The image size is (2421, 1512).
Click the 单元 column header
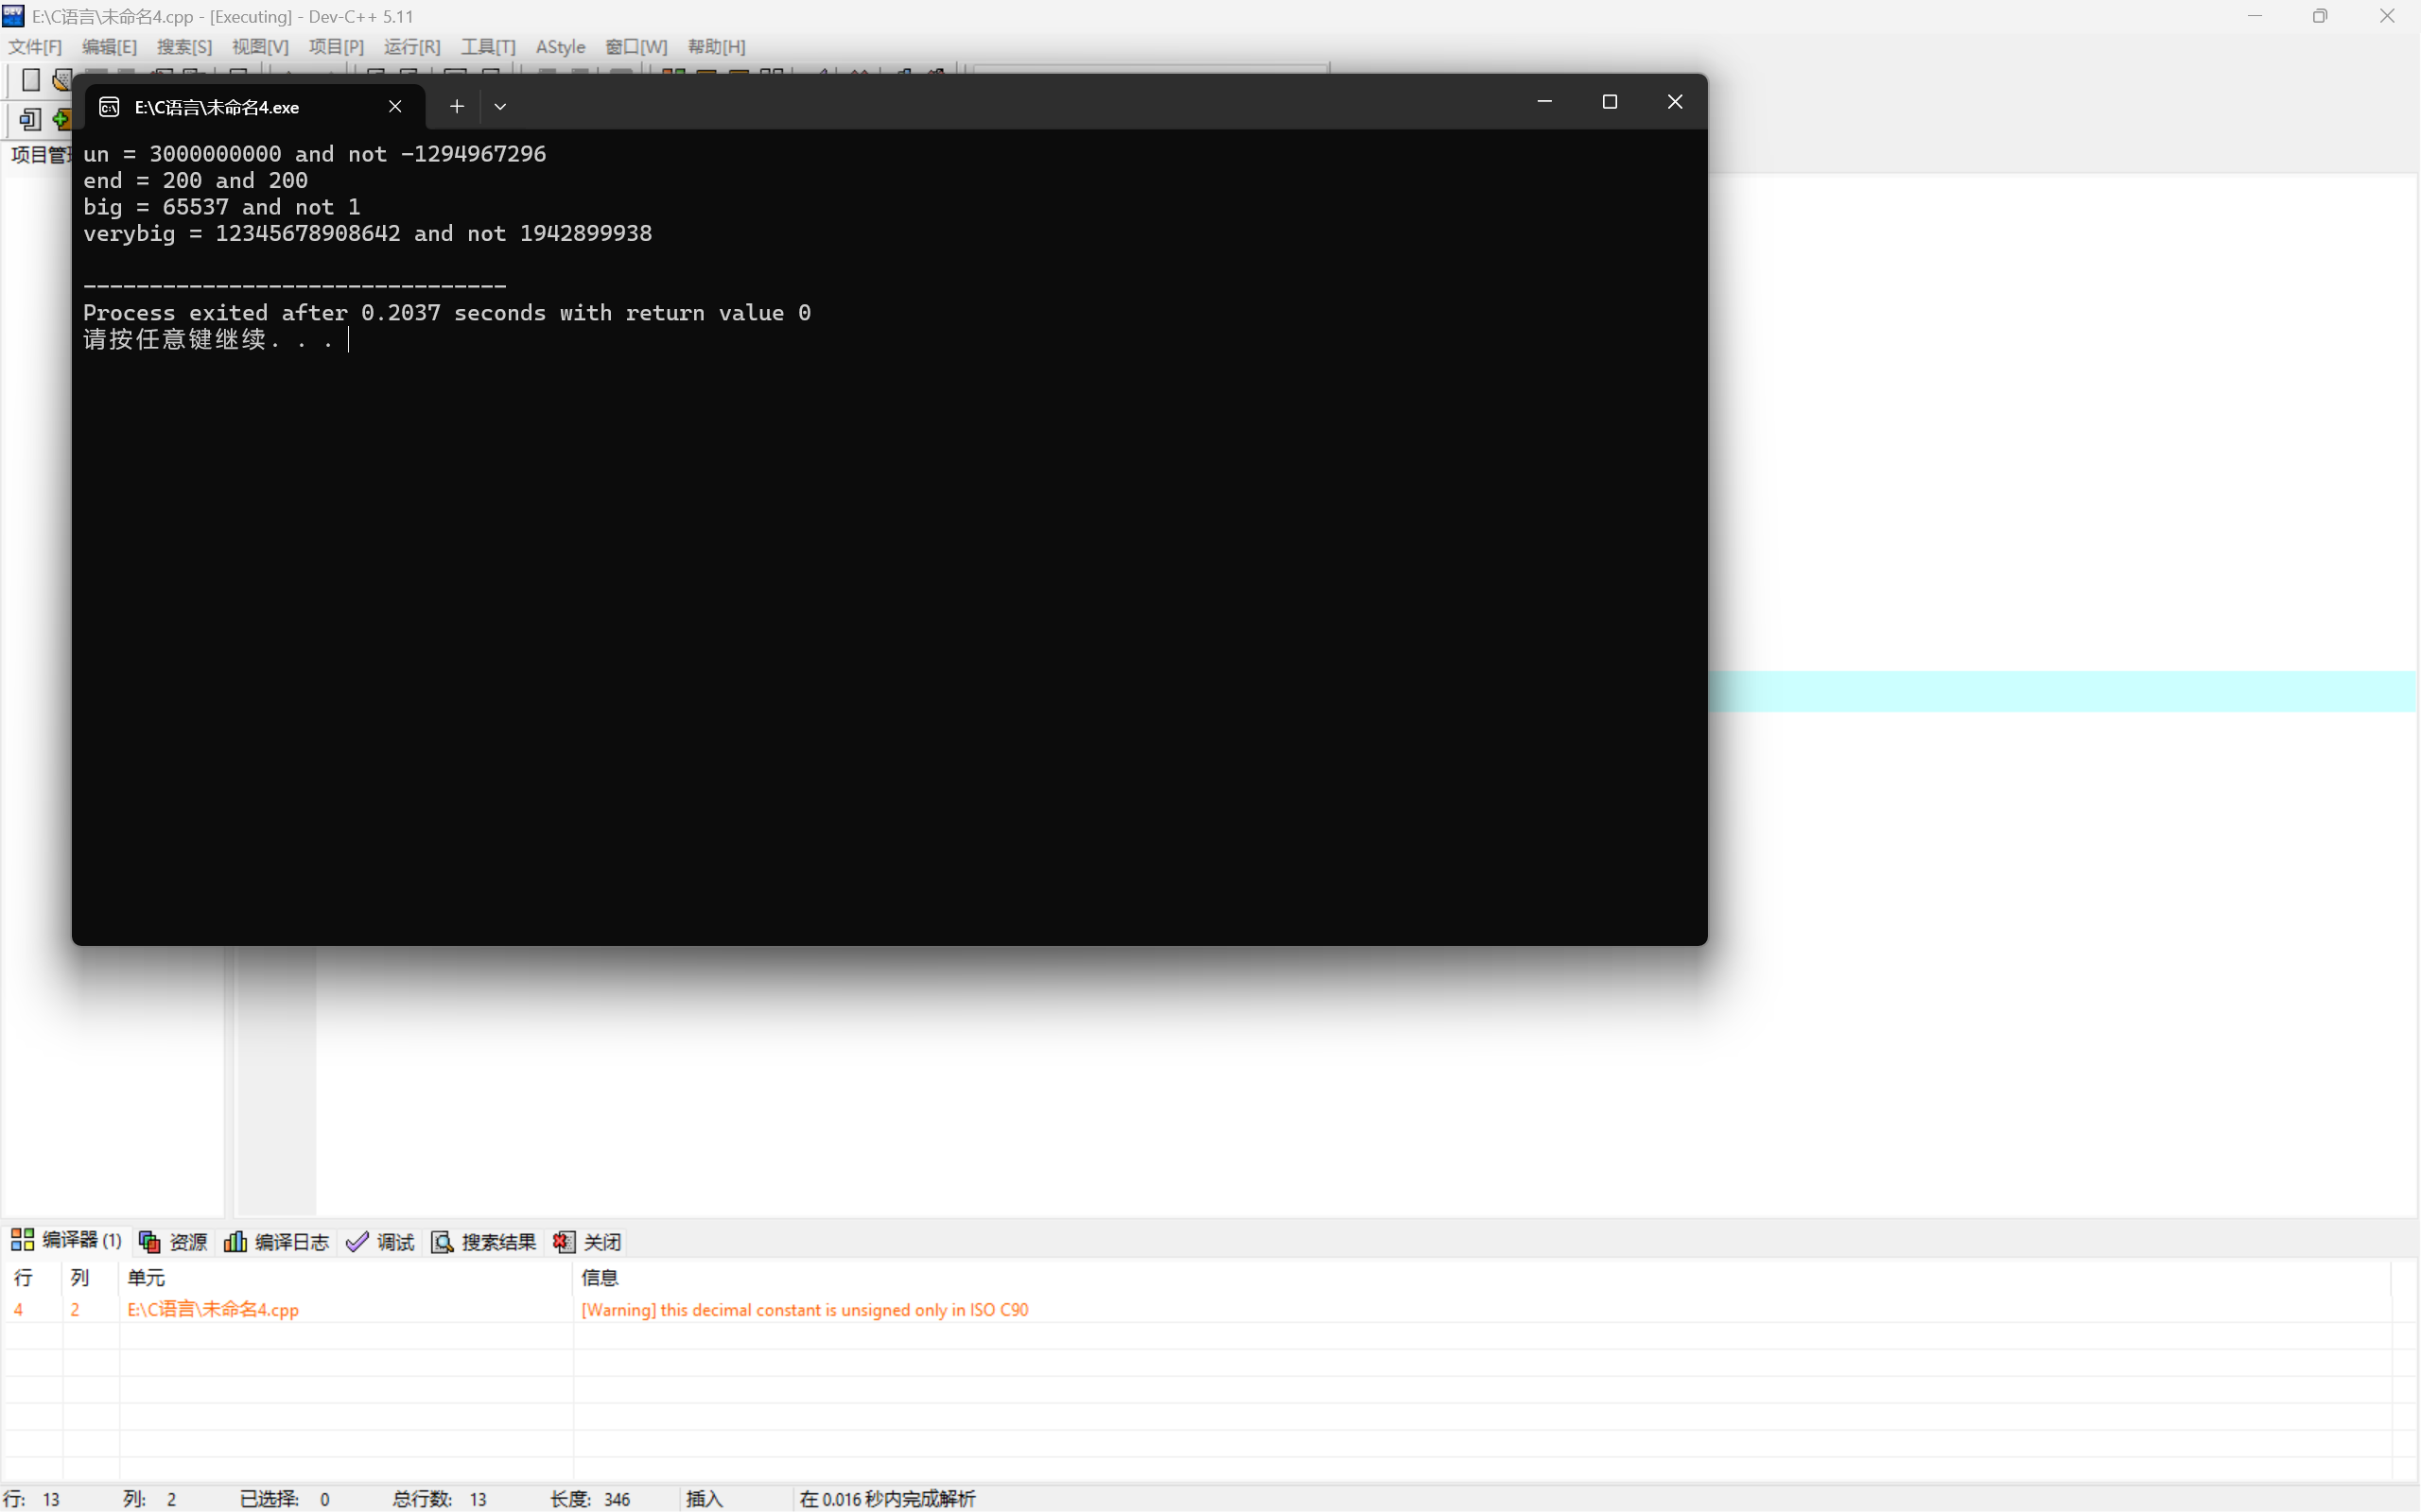point(146,1277)
